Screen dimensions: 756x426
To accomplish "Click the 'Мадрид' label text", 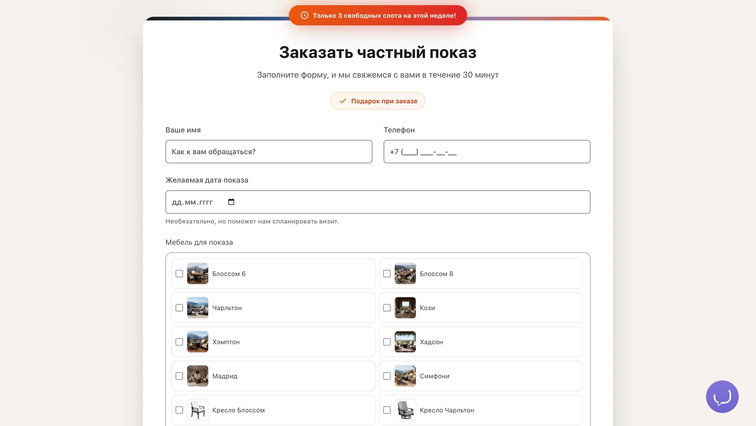I will click(x=225, y=376).
